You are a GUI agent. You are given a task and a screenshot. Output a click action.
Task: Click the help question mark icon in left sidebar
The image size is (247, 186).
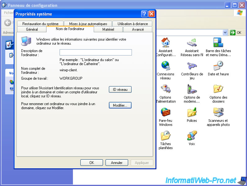(x=11, y=88)
